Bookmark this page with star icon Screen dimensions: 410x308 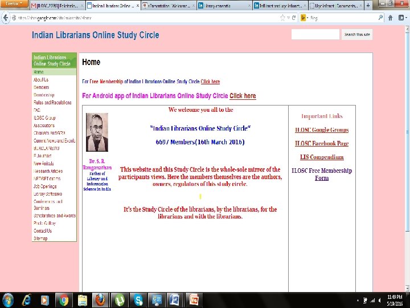pos(282,18)
